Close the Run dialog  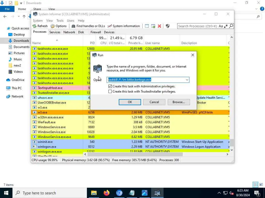point(193,55)
